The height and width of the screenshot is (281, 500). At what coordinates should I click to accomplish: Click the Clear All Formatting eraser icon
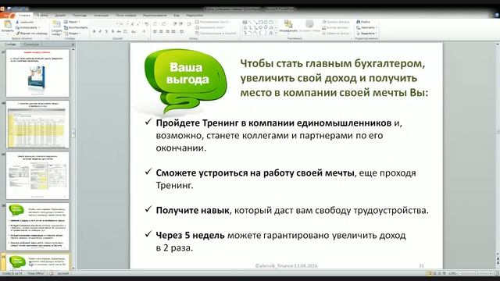(147, 24)
